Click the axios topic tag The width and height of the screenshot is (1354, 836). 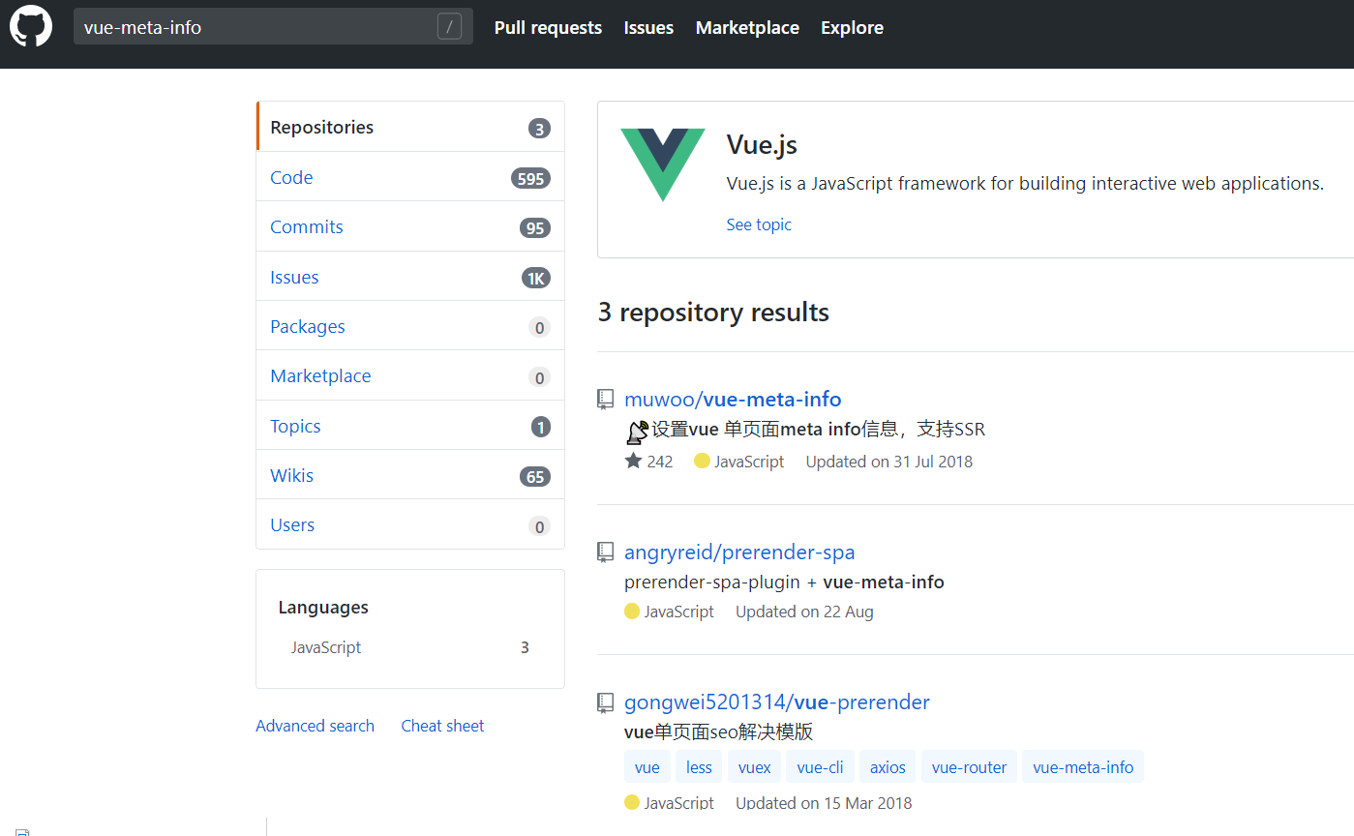[x=888, y=767]
